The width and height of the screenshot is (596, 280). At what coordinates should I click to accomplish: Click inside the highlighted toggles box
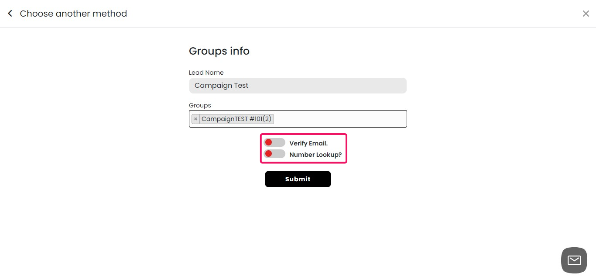[x=303, y=148]
